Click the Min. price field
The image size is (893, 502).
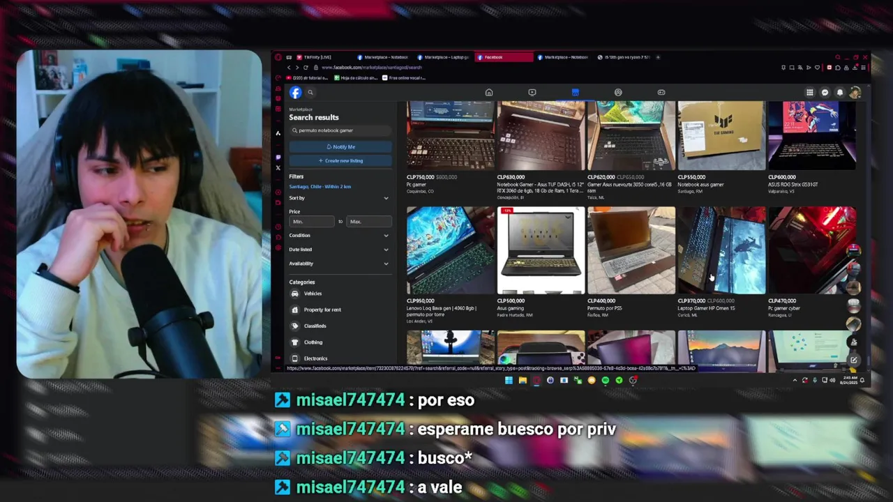point(313,222)
